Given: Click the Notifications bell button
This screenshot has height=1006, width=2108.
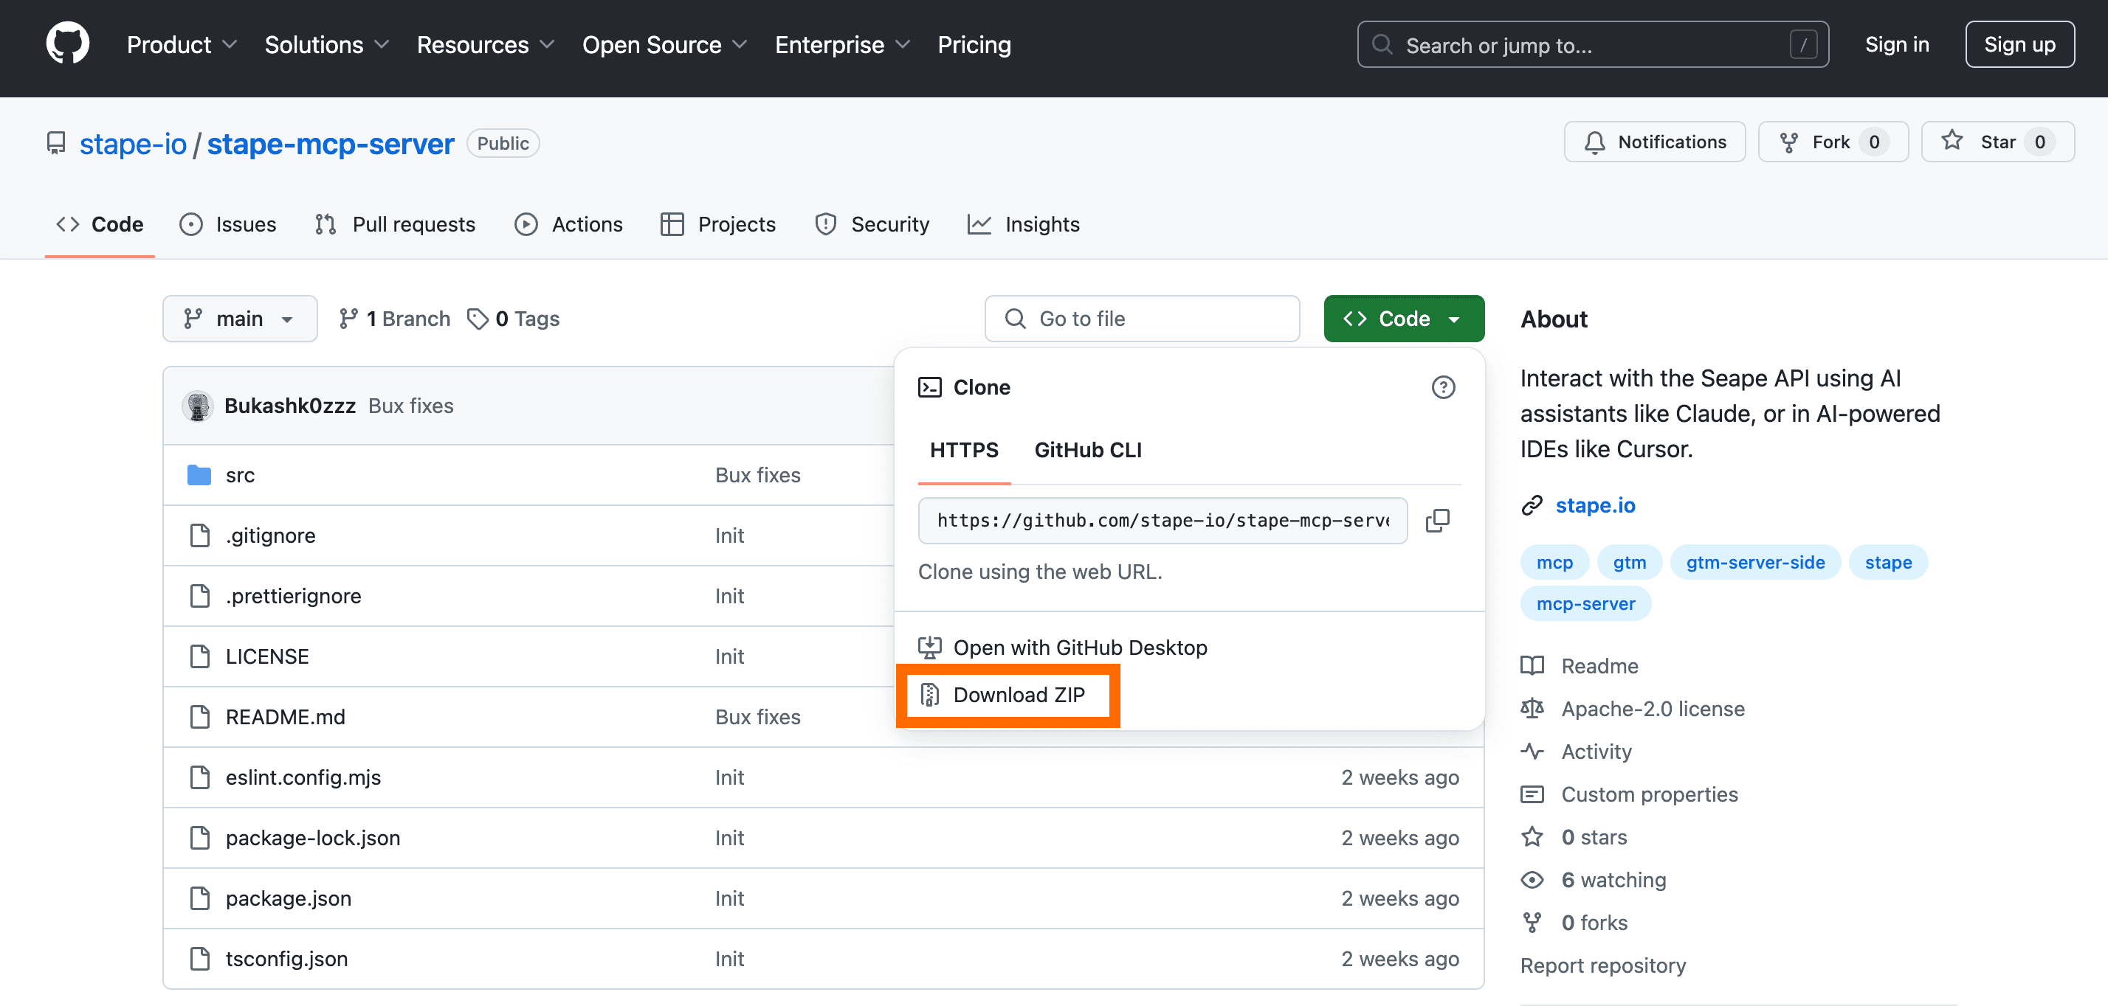Looking at the screenshot, I should 1654,142.
